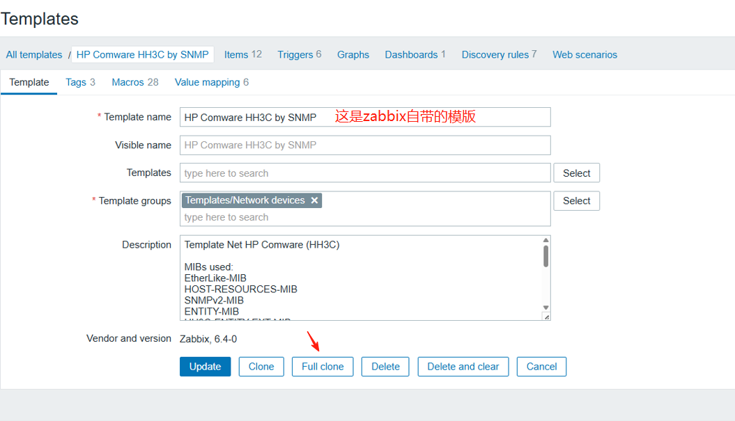Image resolution: width=735 pixels, height=421 pixels.
Task: Click Select next to Templates field
Action: (x=576, y=173)
